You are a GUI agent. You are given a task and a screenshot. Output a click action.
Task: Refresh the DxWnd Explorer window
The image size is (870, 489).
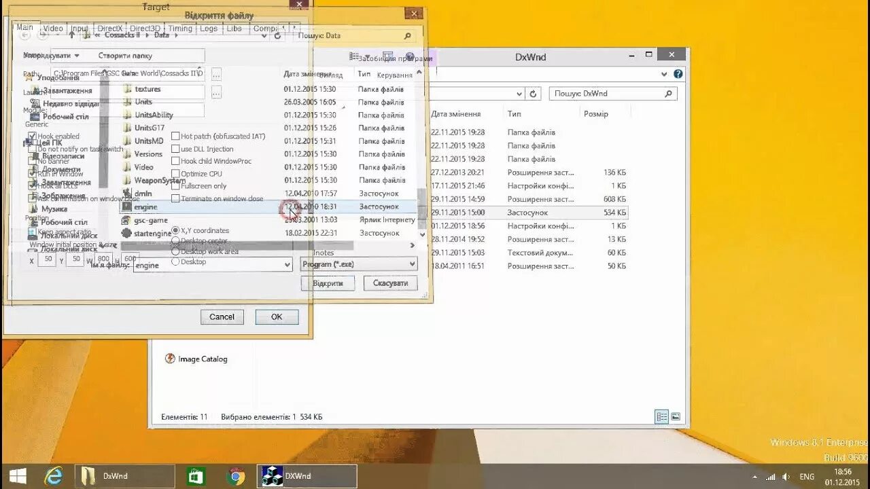point(534,94)
